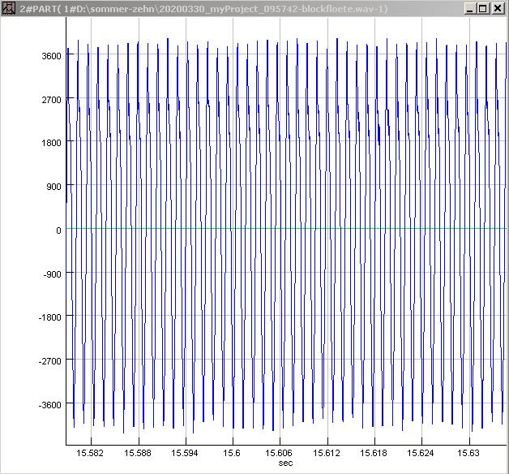Close the PART waveform window
Image resolution: width=509 pixels, height=474 pixels.
tap(498, 8)
